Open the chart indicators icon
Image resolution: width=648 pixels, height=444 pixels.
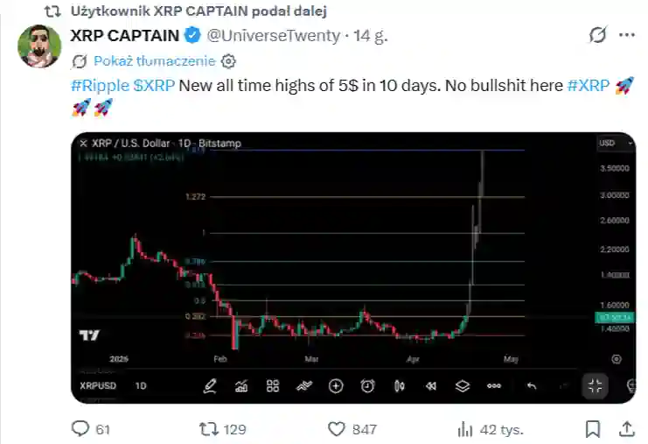click(x=241, y=385)
